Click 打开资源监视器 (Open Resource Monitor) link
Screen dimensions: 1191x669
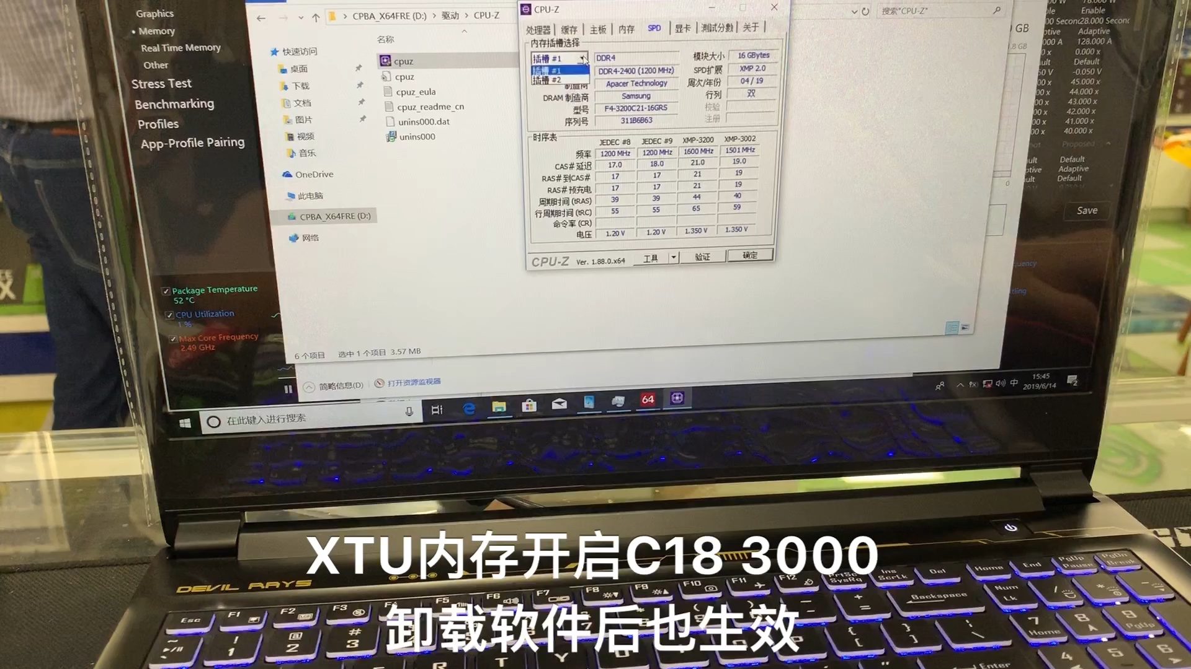tap(414, 382)
